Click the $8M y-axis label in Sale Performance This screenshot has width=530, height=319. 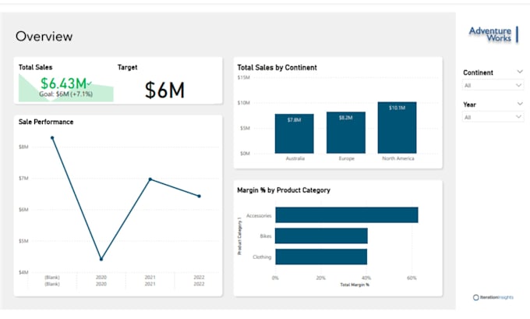(23, 147)
